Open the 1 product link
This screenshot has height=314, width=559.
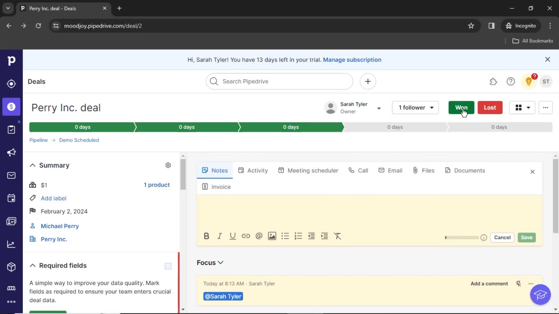(x=157, y=185)
